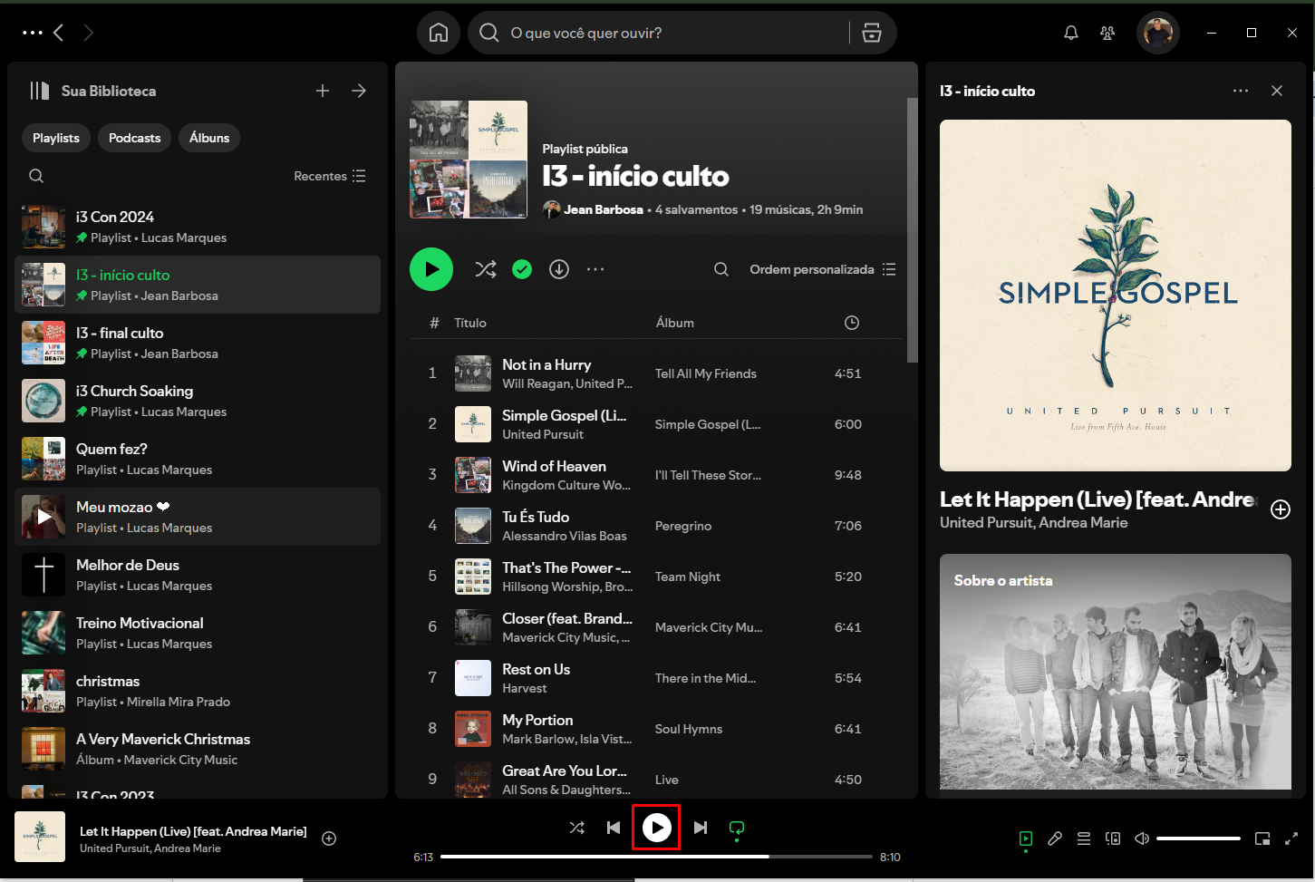The image size is (1315, 882).
Task: Search within the playlist magnifier
Action: coord(721,269)
